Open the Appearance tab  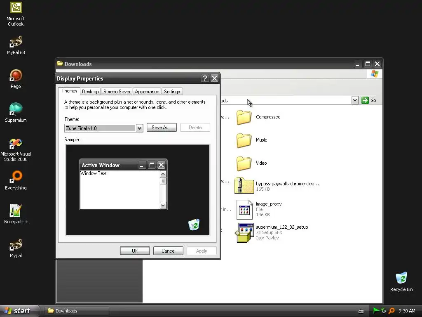147,92
